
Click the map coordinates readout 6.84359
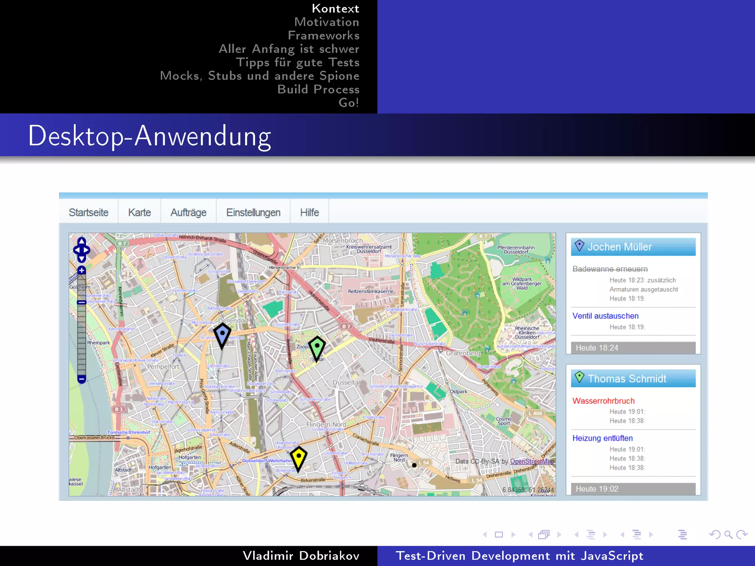click(528, 490)
